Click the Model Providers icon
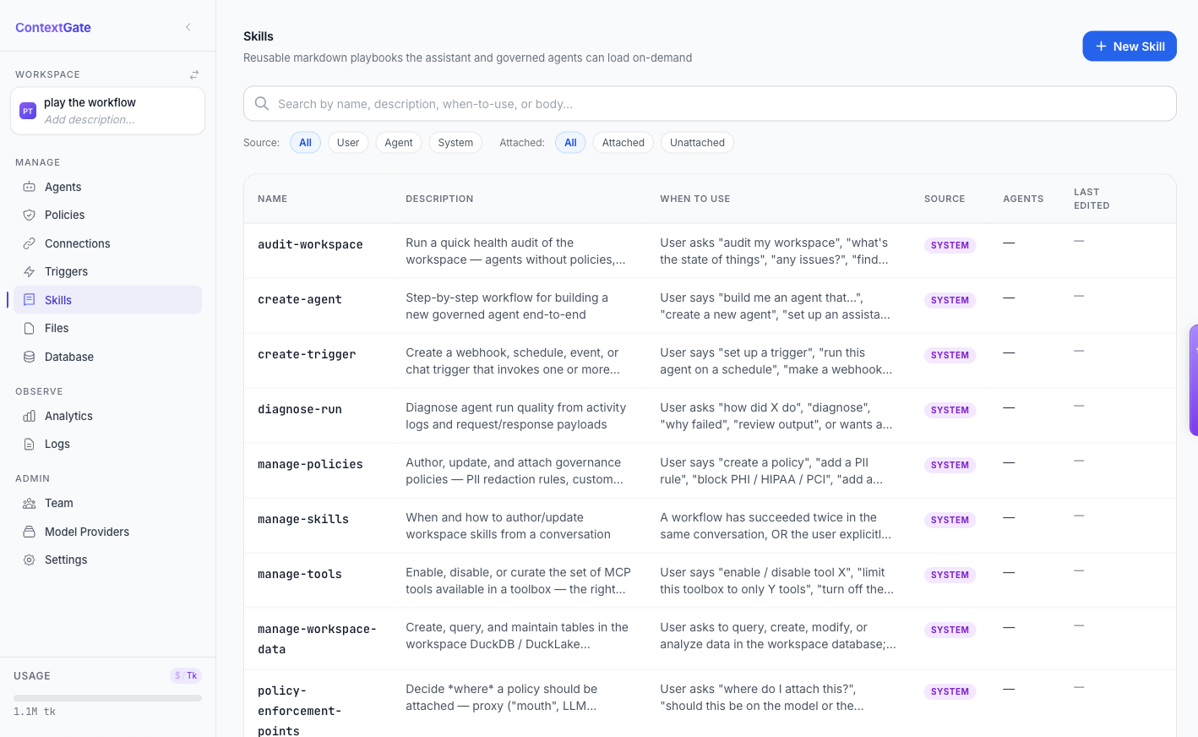 [30, 532]
